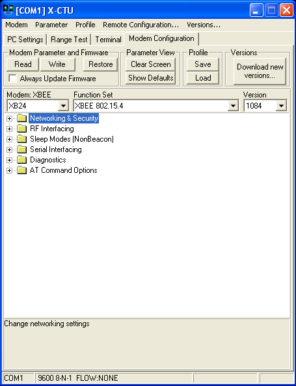This screenshot has height=386, width=296.
Task: Click the X-CTU application icon in title bar
Action: point(8,10)
